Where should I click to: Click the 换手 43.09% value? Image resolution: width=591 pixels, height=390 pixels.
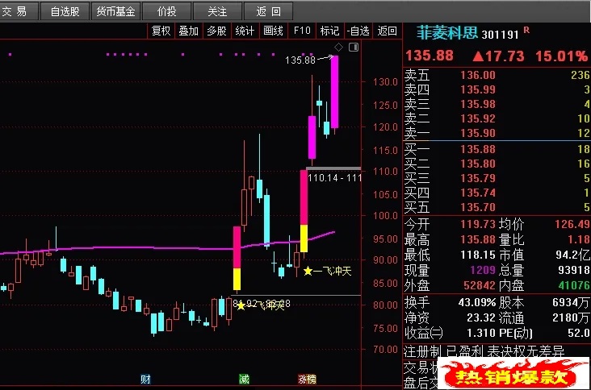coord(477,302)
